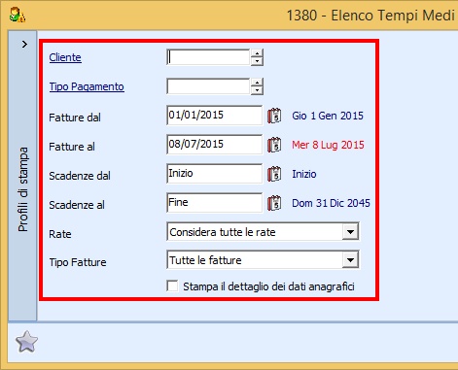The image size is (458, 370).
Task: Click the blue Inizio date description text
Action: 304,174
